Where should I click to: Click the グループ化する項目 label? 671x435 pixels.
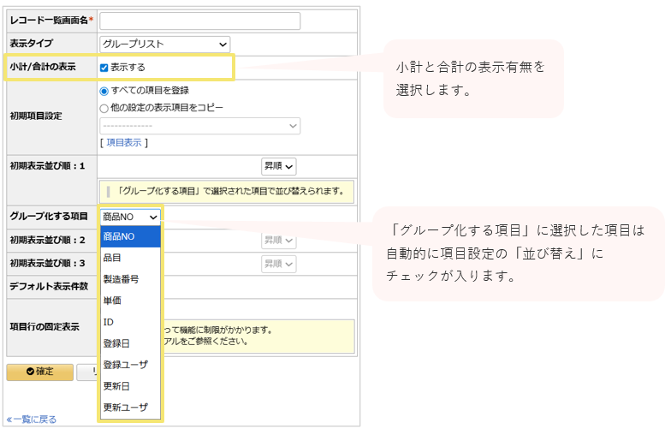point(48,216)
